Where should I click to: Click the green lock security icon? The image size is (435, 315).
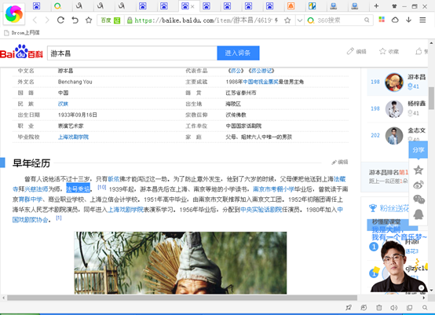pos(130,20)
